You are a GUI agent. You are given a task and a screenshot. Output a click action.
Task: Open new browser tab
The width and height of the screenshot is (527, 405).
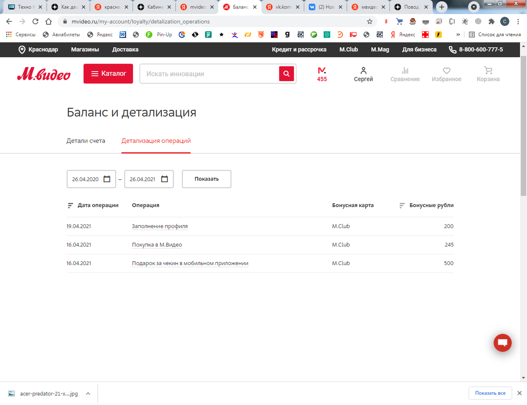pyautogui.click(x=442, y=7)
